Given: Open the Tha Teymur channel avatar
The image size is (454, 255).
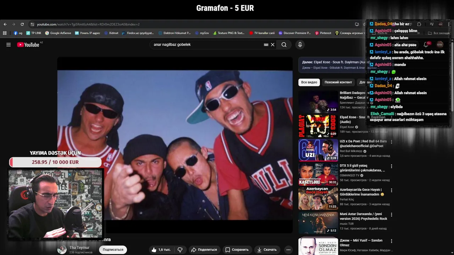Looking at the screenshot, I should click(x=62, y=250).
